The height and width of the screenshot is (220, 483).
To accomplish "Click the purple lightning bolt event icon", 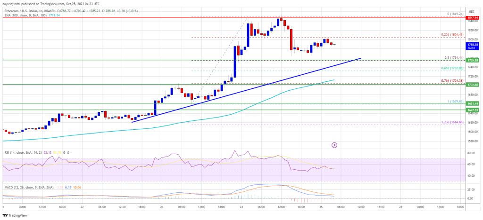I will 335,145.
